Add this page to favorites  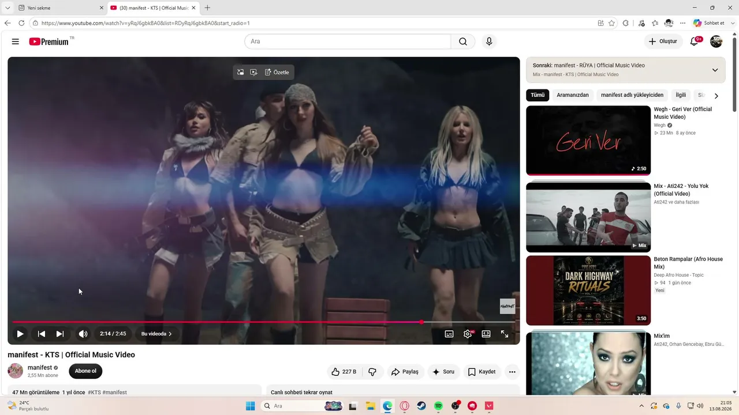point(611,23)
